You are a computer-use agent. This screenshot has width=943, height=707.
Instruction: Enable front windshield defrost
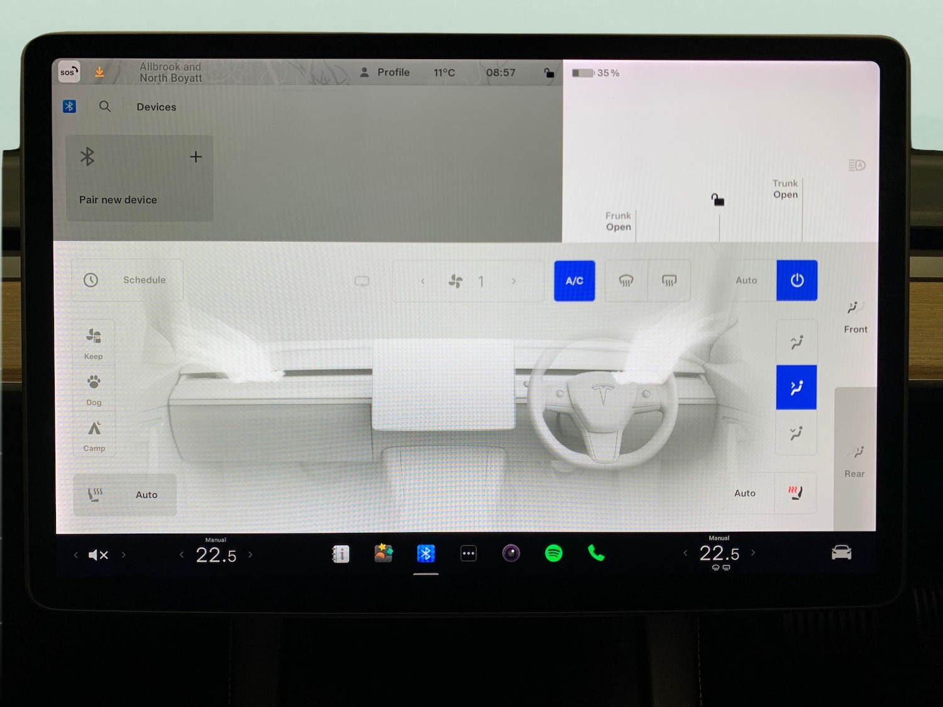(x=627, y=281)
